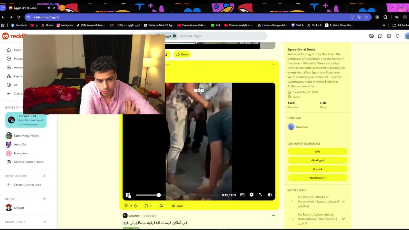Open video settings gear
Screen dimensions: 409x230
251,195
